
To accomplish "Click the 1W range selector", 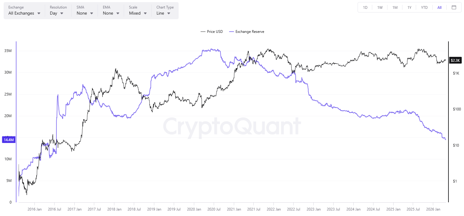I will [380, 7].
